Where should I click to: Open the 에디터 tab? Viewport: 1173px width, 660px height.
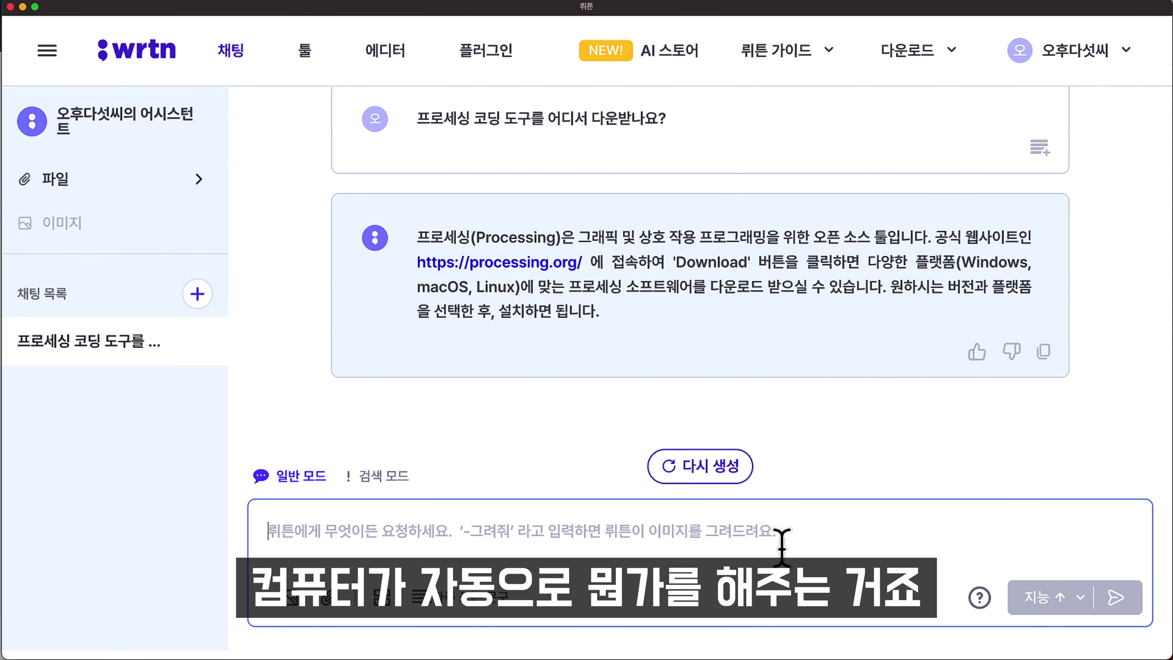[385, 50]
